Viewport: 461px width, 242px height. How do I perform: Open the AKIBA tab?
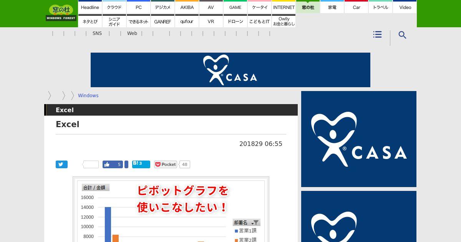[x=187, y=7]
